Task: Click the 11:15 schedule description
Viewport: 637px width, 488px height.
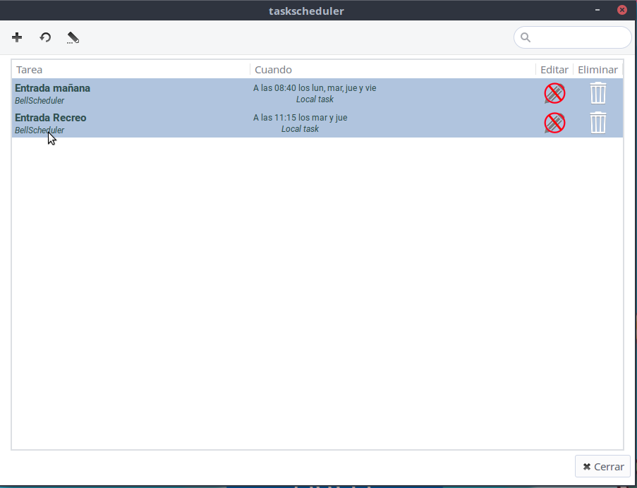Action: point(300,118)
